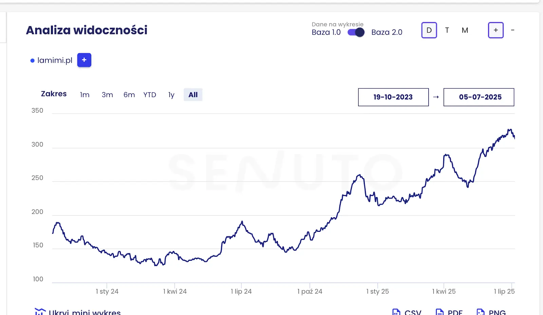Image resolution: width=543 pixels, height=315 pixels.
Task: Open the start date field 19-10-2023
Action: 393,97
